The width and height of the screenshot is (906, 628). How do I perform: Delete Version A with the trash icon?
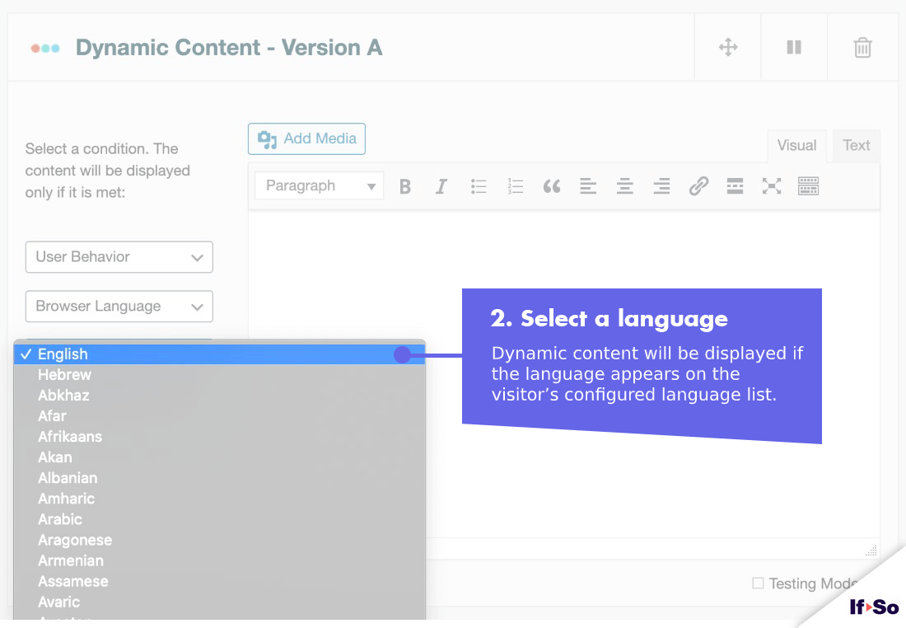coord(862,47)
